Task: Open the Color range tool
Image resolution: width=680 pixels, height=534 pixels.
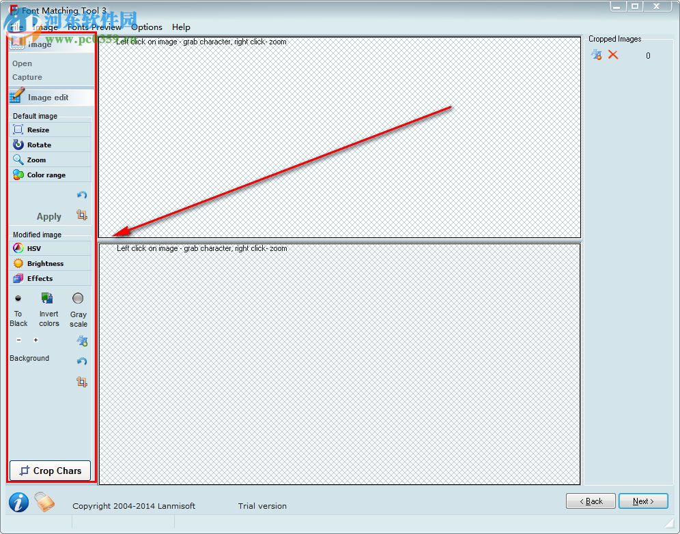Action: pyautogui.click(x=45, y=175)
